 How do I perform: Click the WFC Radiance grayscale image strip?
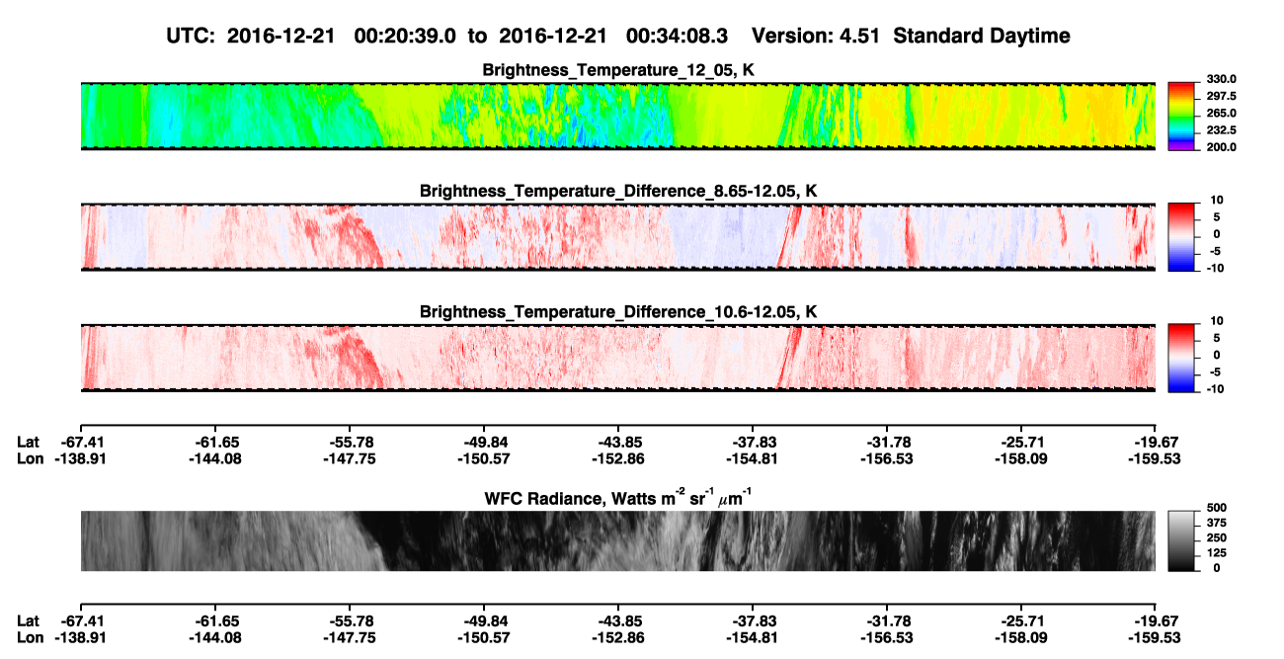pos(617,540)
